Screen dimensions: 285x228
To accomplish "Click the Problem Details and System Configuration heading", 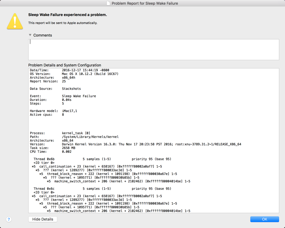I will coord(65,65).
